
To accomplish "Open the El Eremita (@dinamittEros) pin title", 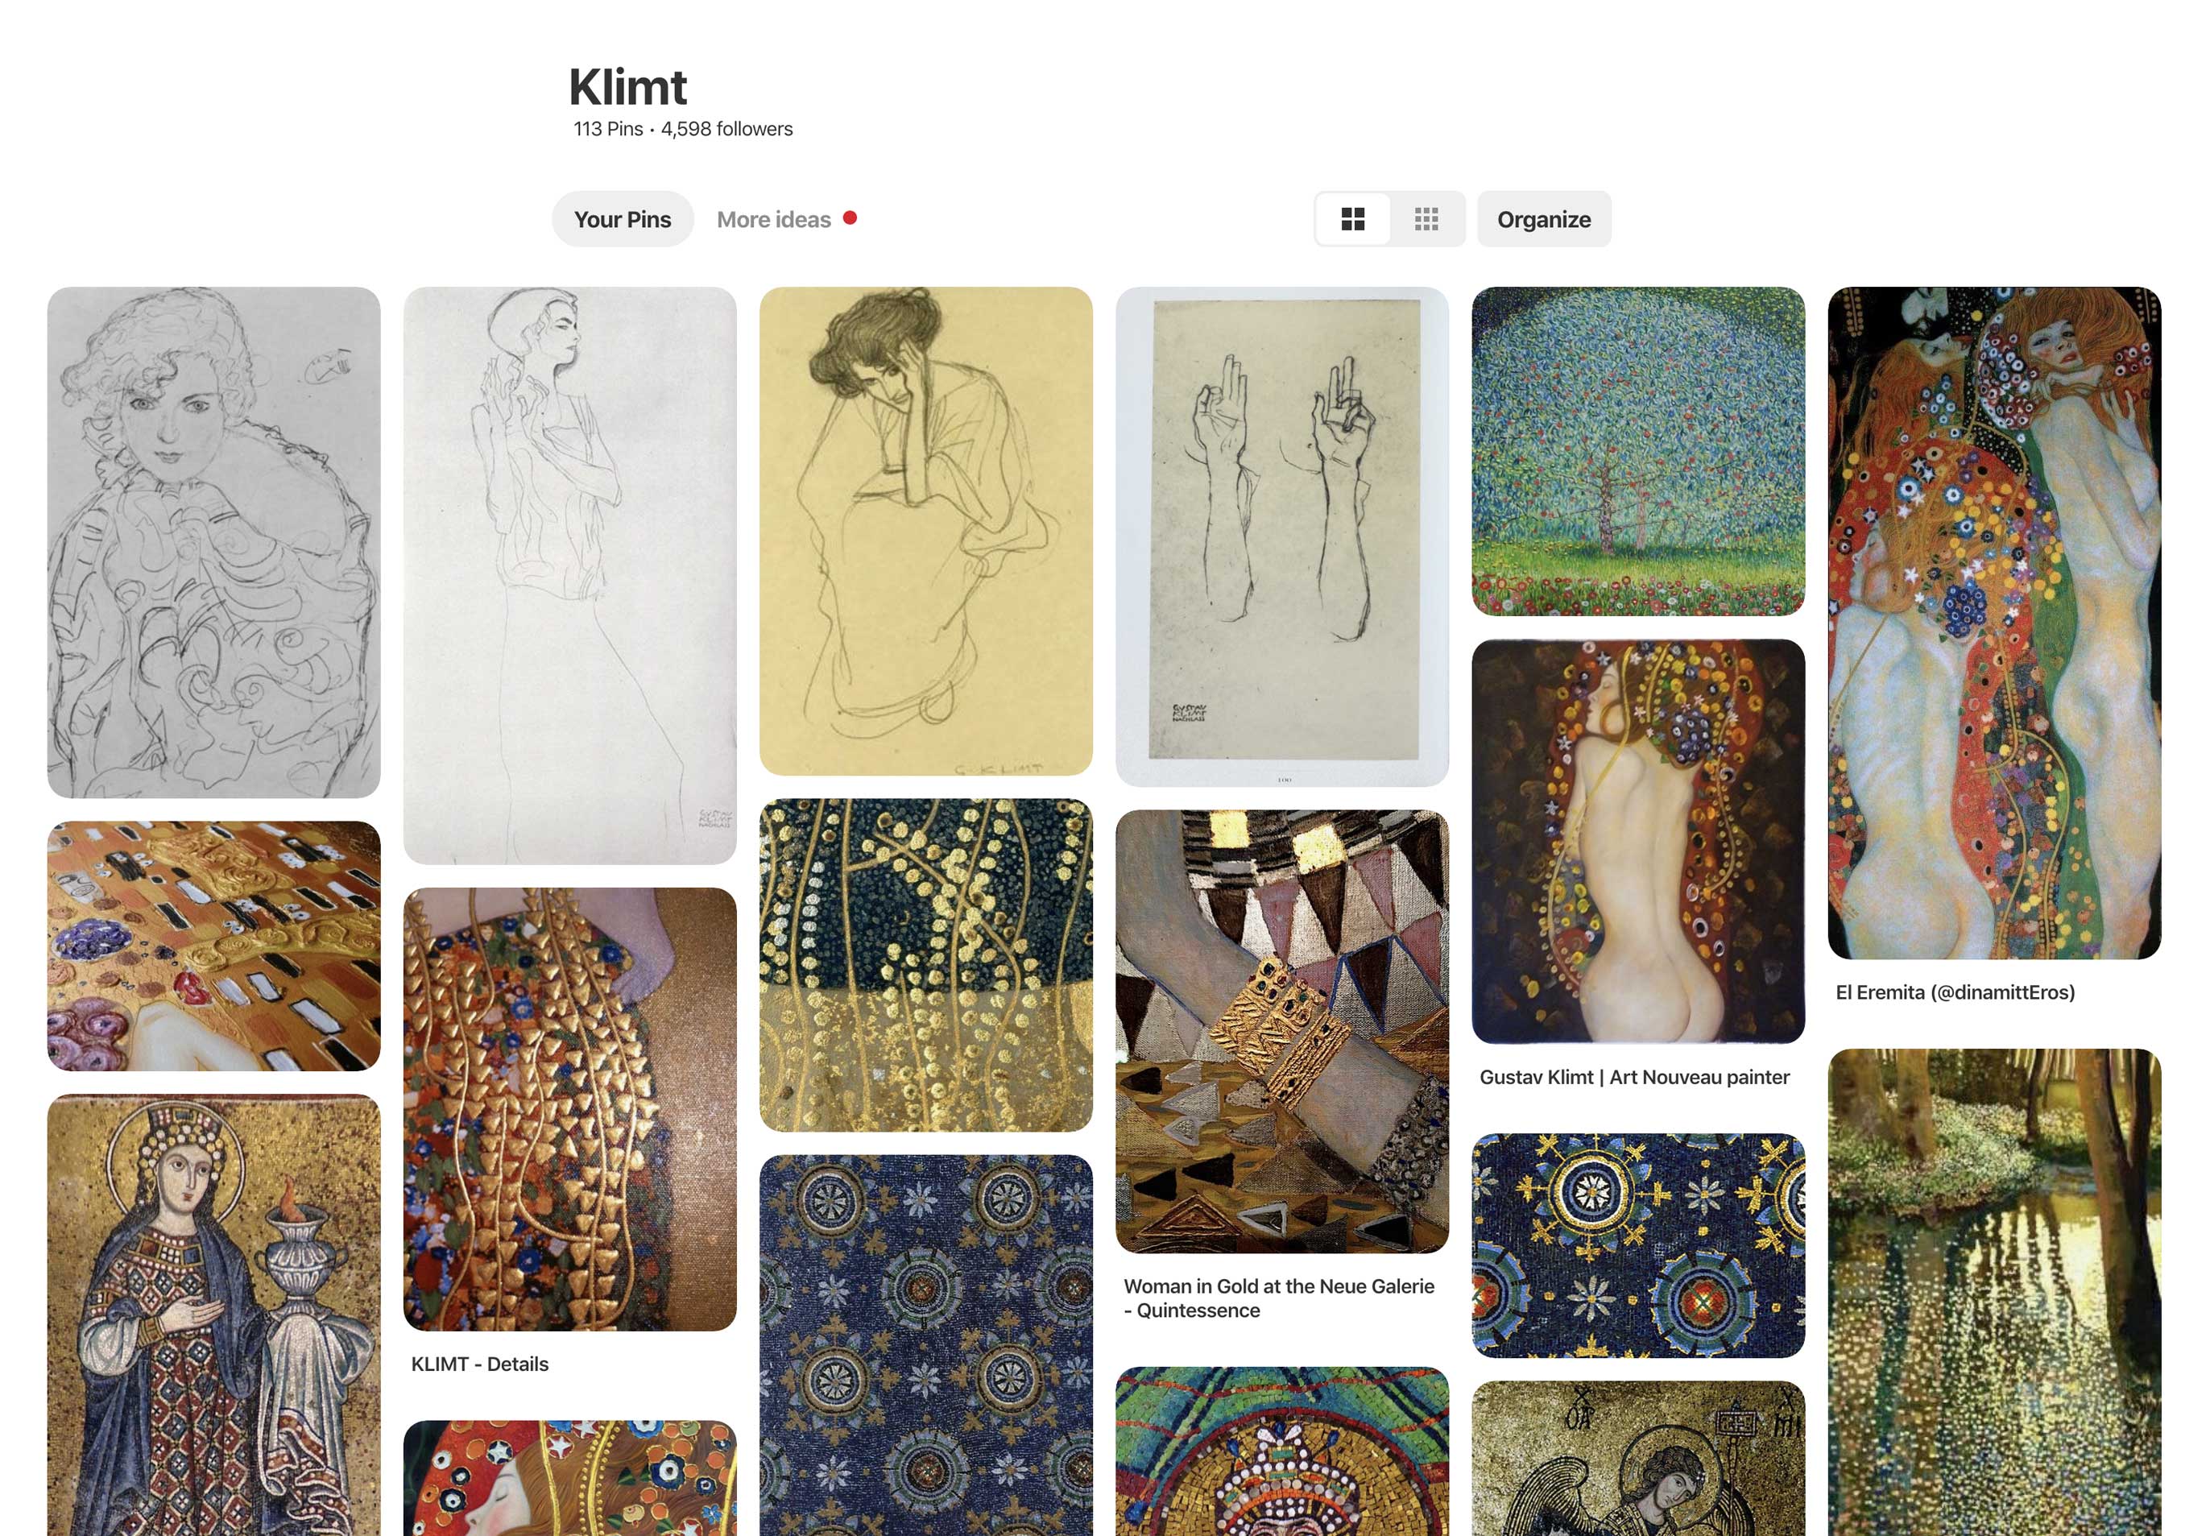I will (x=1955, y=992).
